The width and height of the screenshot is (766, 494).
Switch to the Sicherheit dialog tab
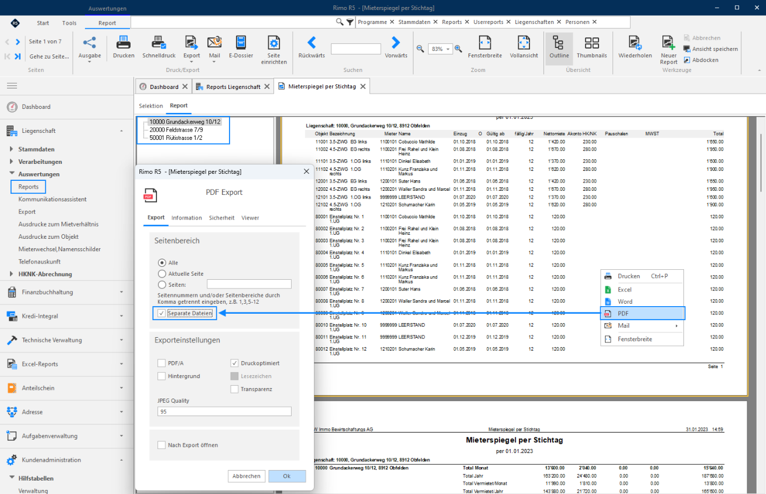coord(221,218)
